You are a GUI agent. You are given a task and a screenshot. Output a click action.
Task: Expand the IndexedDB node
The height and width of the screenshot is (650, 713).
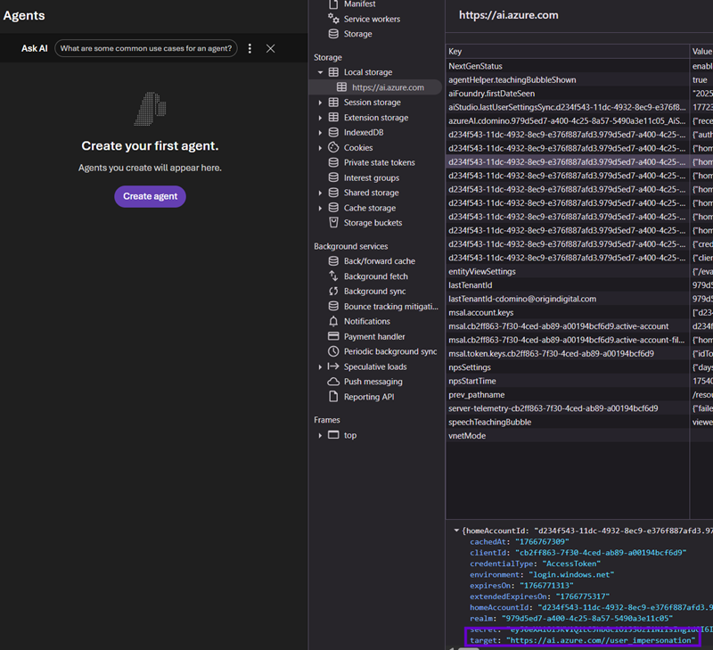point(320,133)
